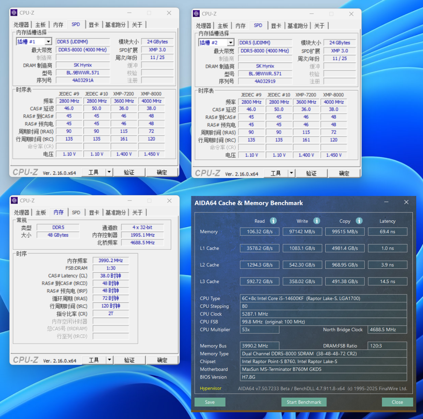
Task: Click CAS# Latency value 38.0 时钟
Action: (x=111, y=276)
